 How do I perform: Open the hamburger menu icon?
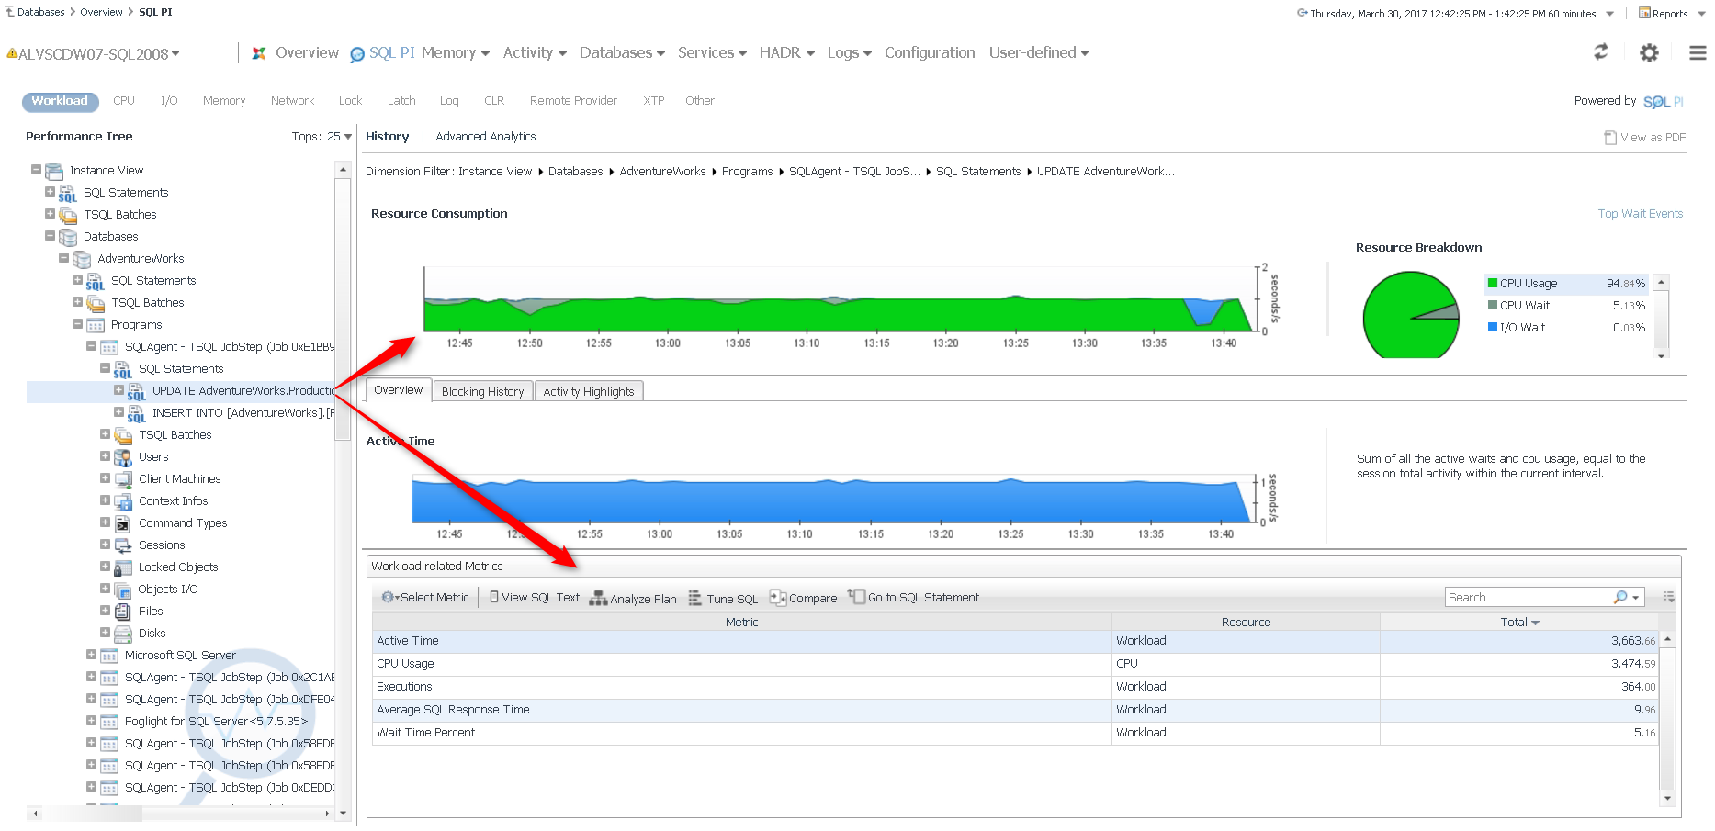point(1698,53)
